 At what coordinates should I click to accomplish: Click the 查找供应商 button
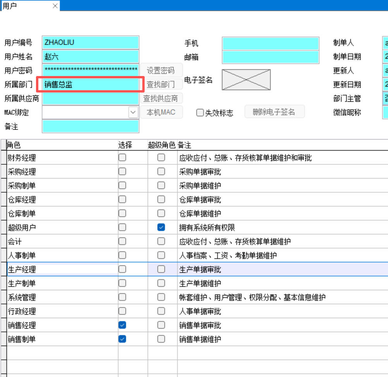tap(161, 99)
